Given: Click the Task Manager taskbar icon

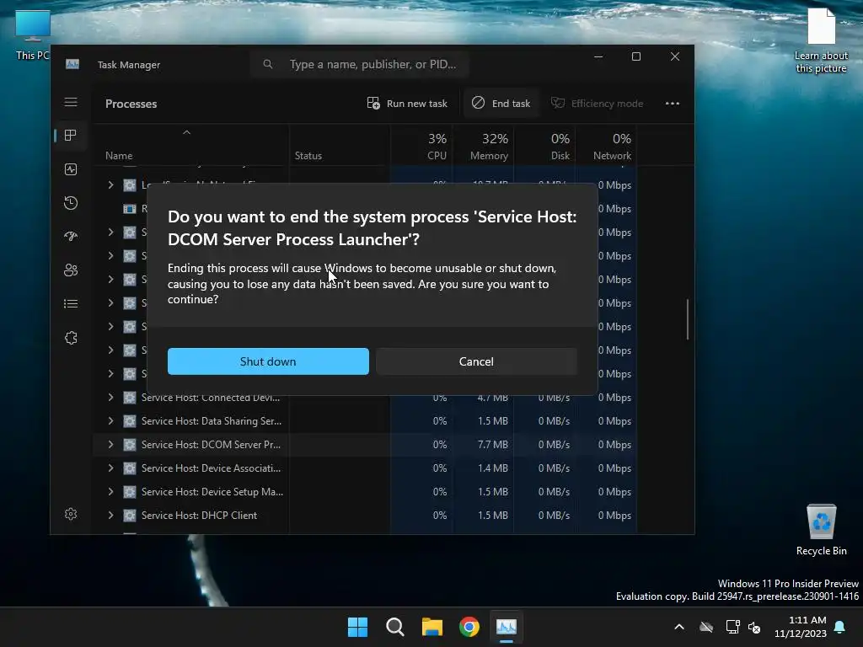Looking at the screenshot, I should point(507,627).
